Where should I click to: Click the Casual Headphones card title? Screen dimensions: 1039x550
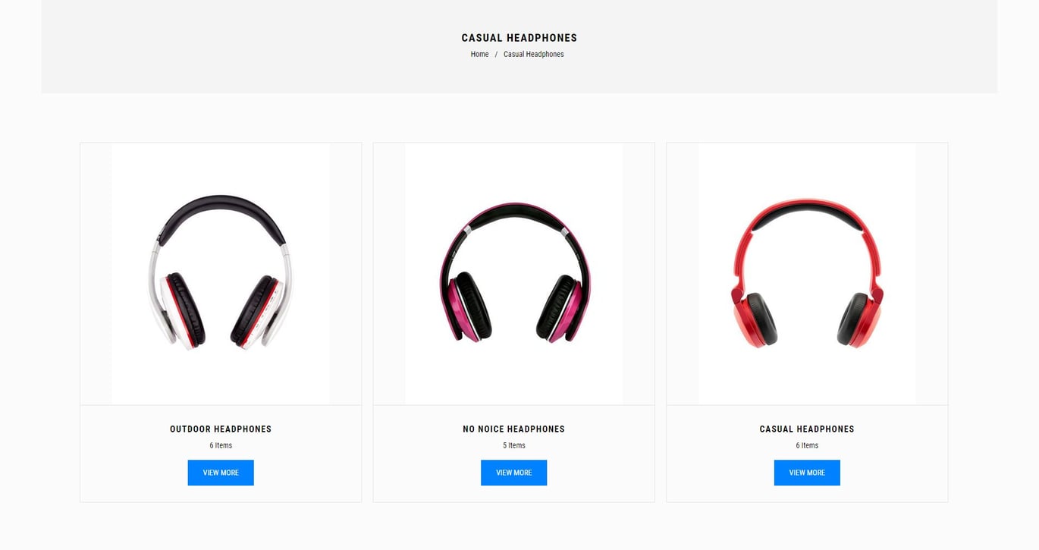click(807, 429)
